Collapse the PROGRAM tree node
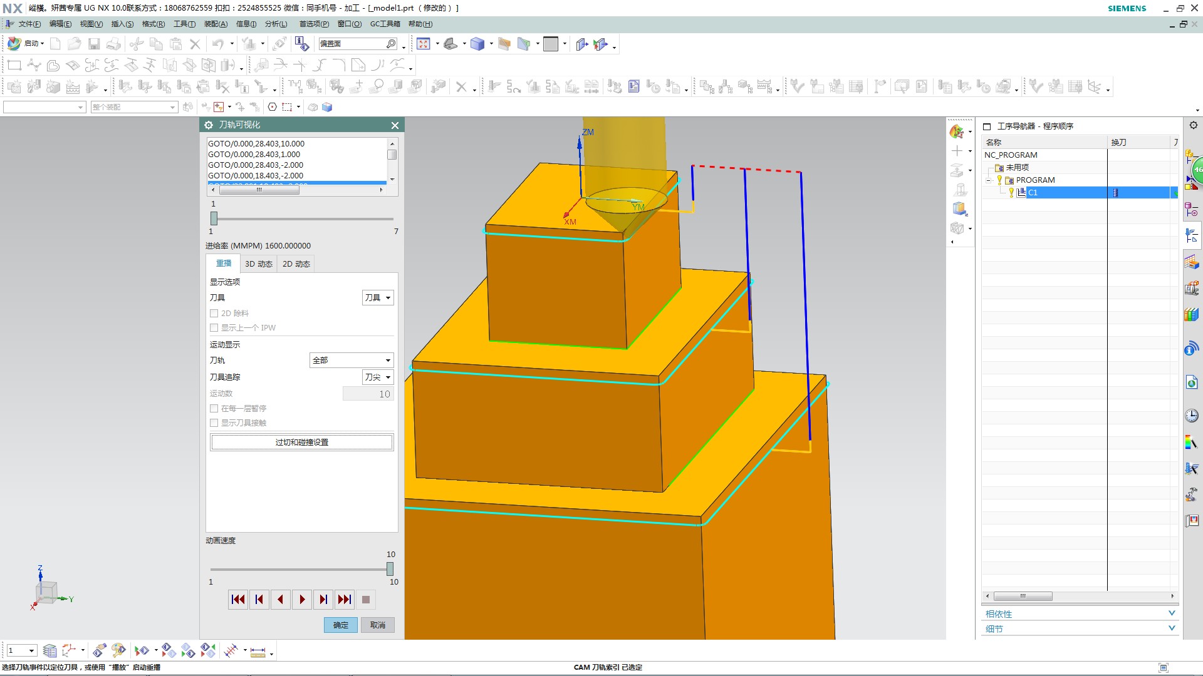The height and width of the screenshot is (676, 1203). click(x=989, y=180)
